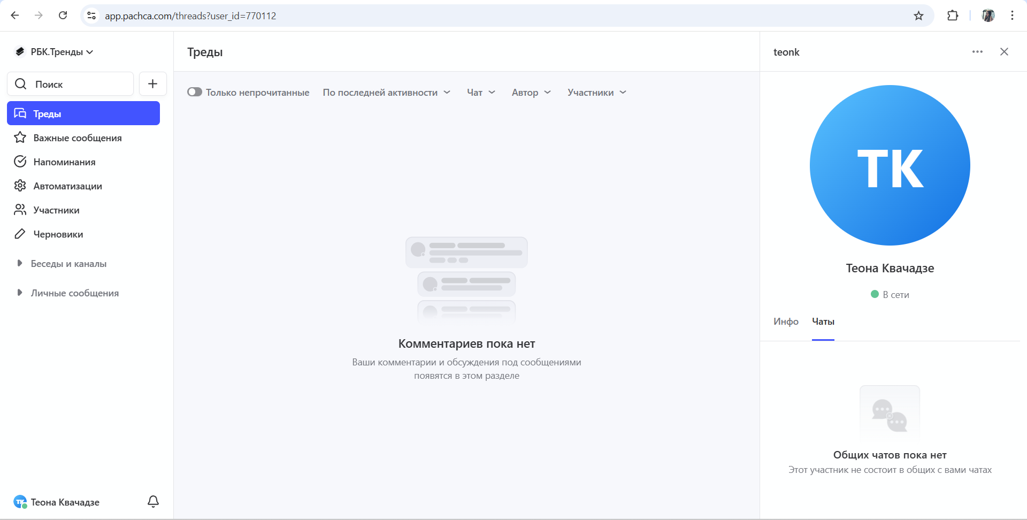Open Треды in the sidebar
This screenshot has height=520, width=1027.
(83, 113)
